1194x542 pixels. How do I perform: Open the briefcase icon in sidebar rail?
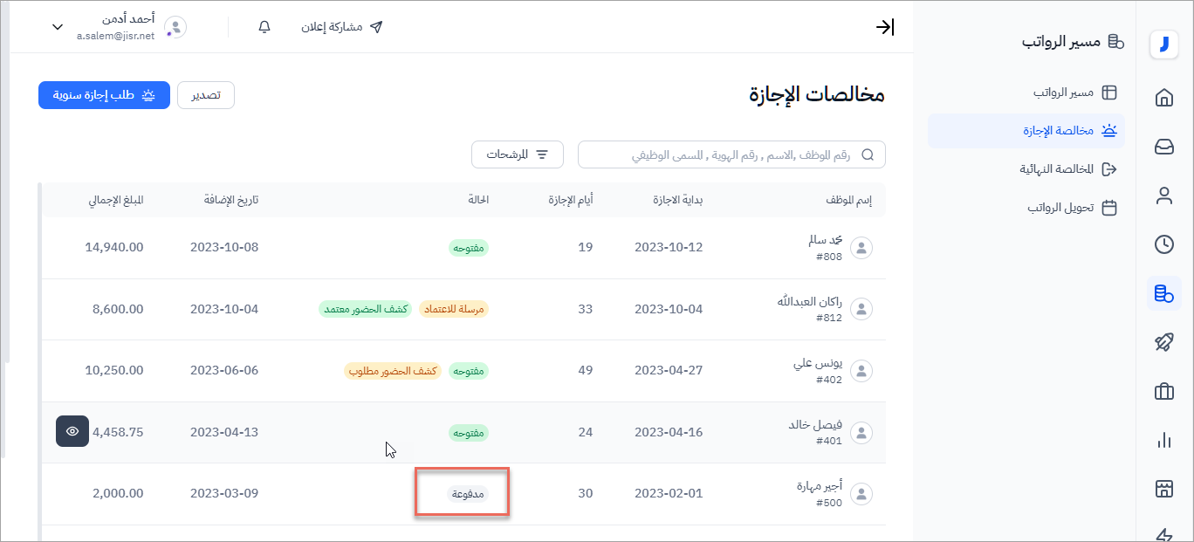[1163, 392]
